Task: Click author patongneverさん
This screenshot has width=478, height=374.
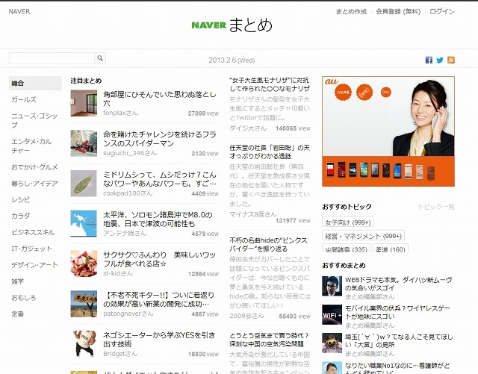Action: coord(128,314)
